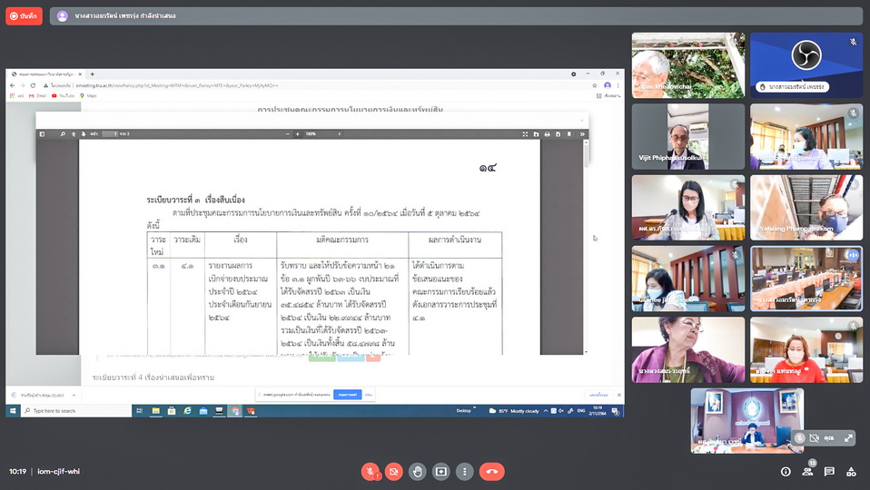Open Maps bookmark
The height and width of the screenshot is (490, 870).
tap(89, 96)
